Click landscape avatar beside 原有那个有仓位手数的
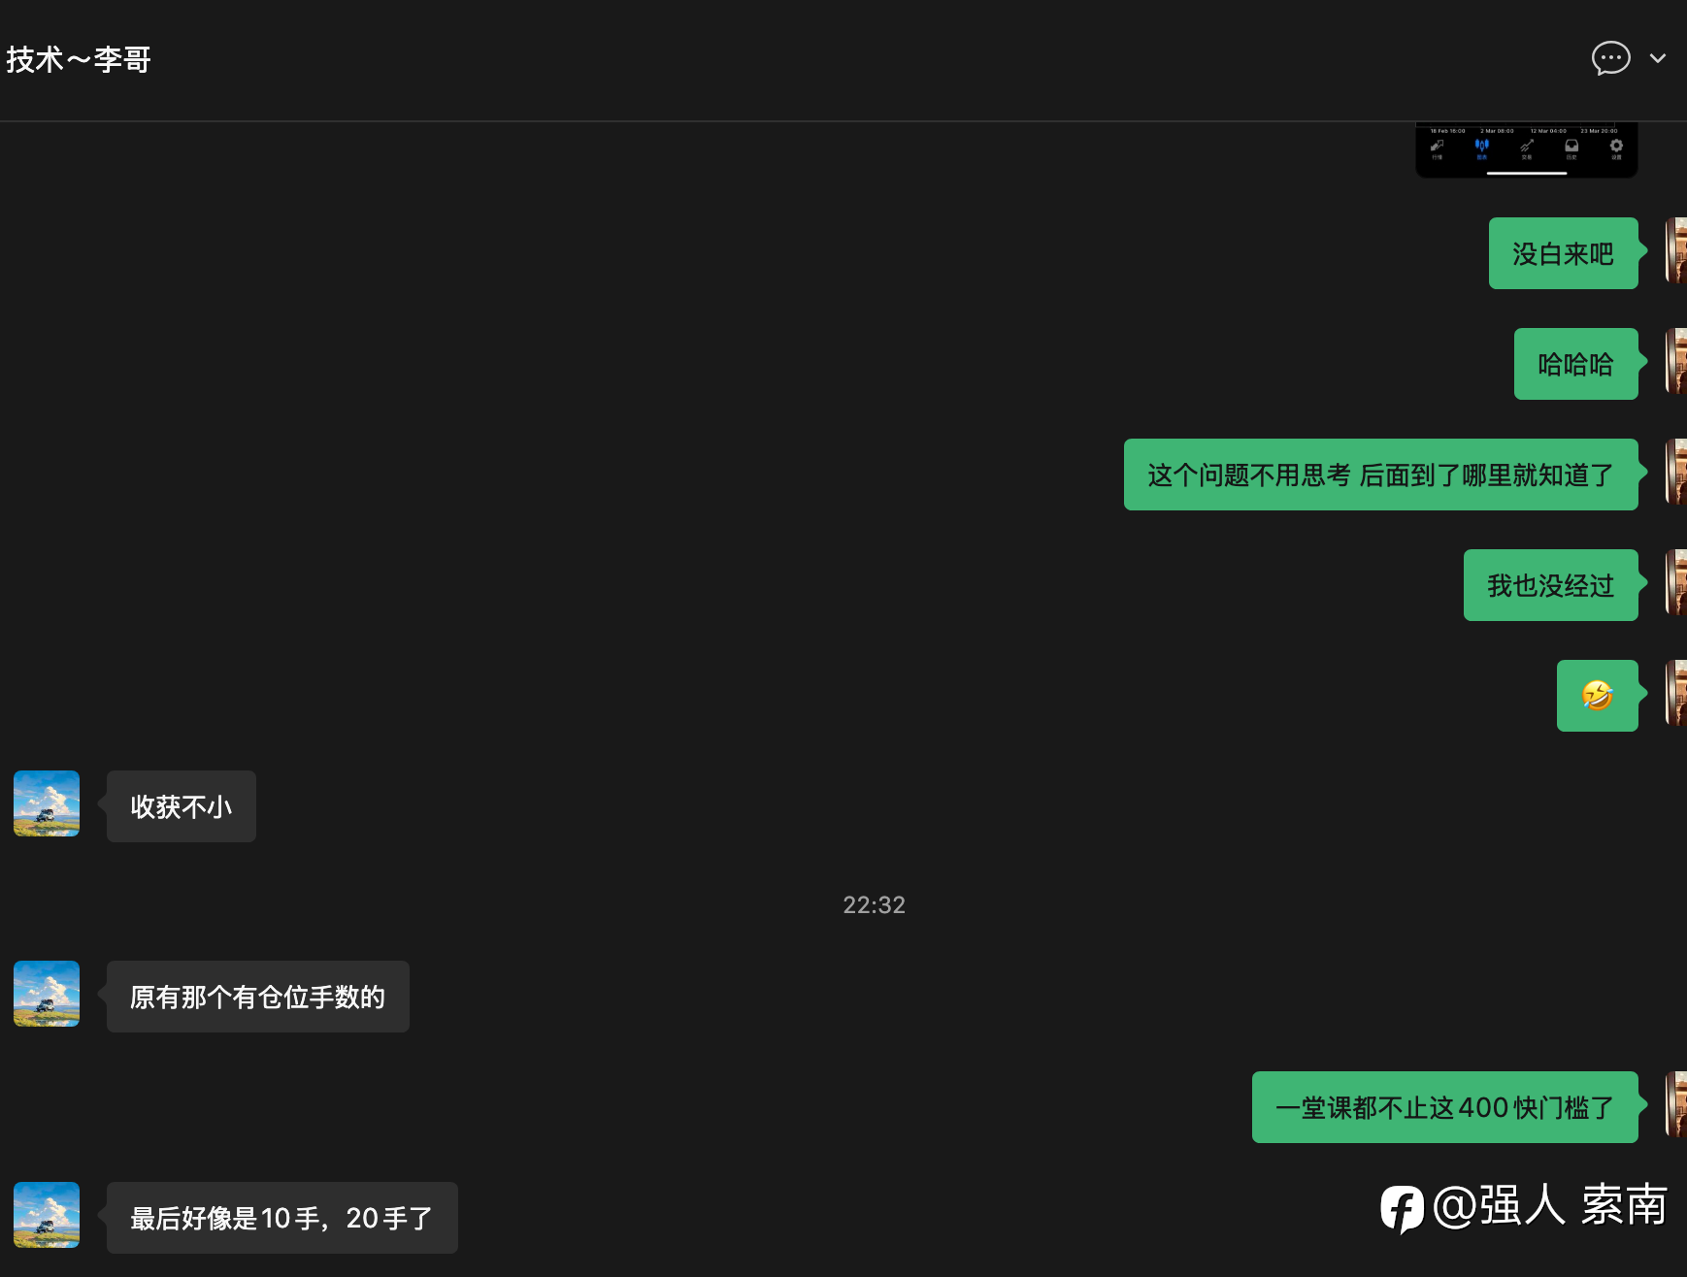Image resolution: width=1687 pixels, height=1277 pixels. [47, 994]
